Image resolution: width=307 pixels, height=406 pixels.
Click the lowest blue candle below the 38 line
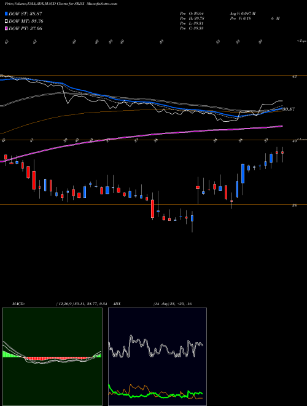pos(192,218)
